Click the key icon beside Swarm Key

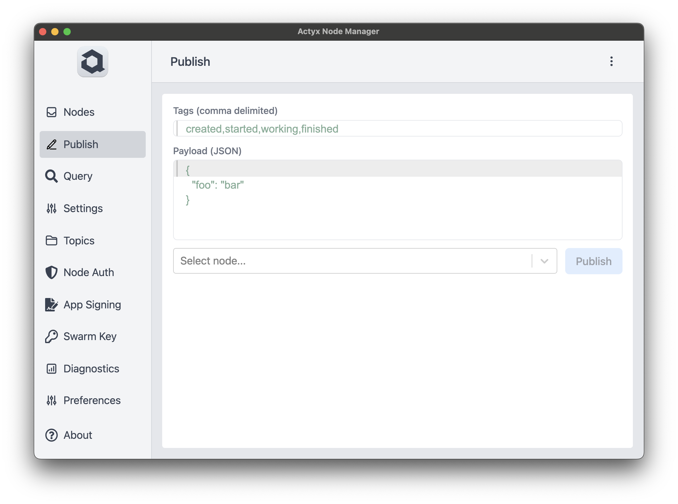[x=51, y=336]
